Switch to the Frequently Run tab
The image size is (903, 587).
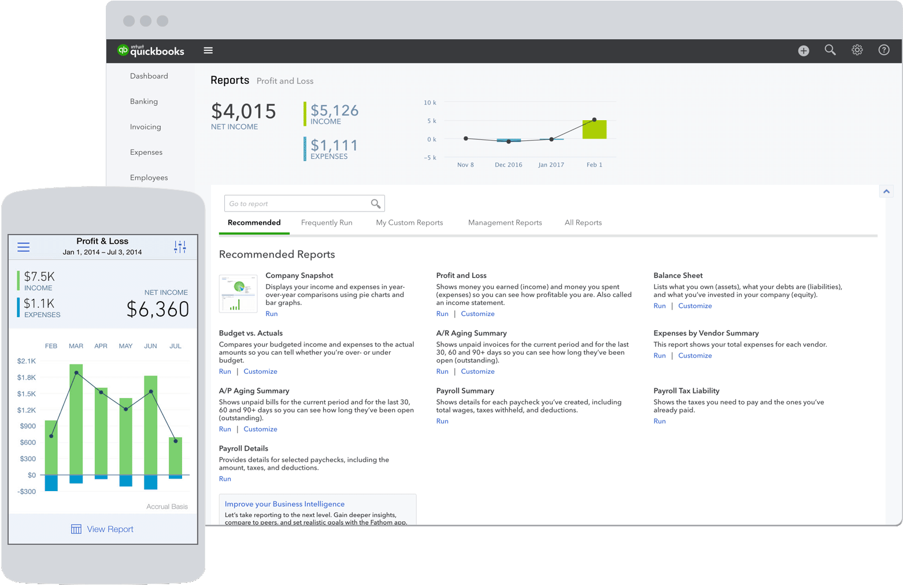point(327,223)
